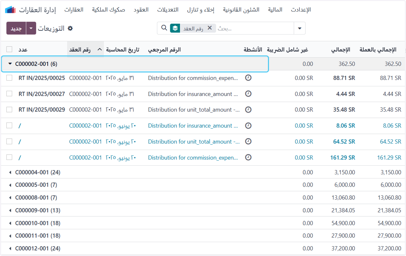Click the 64.52 SR bold total cell
This screenshot has height=256, width=406.
click(344, 142)
